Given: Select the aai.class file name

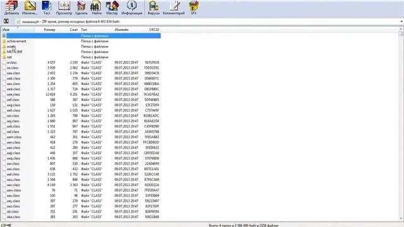Looking at the screenshot, I should click(x=13, y=116).
